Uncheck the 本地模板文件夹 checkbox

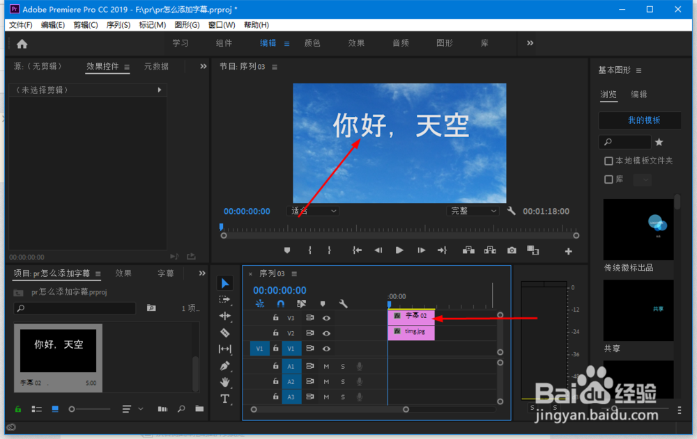(x=608, y=161)
